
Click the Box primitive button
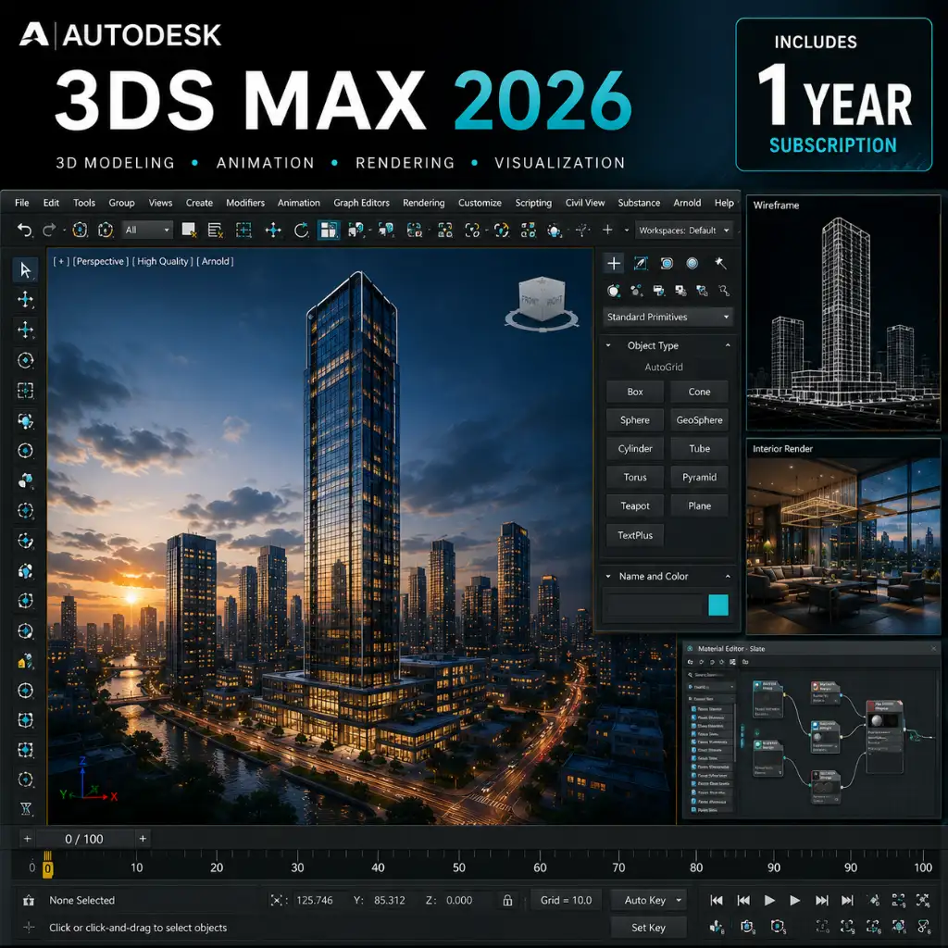[635, 392]
